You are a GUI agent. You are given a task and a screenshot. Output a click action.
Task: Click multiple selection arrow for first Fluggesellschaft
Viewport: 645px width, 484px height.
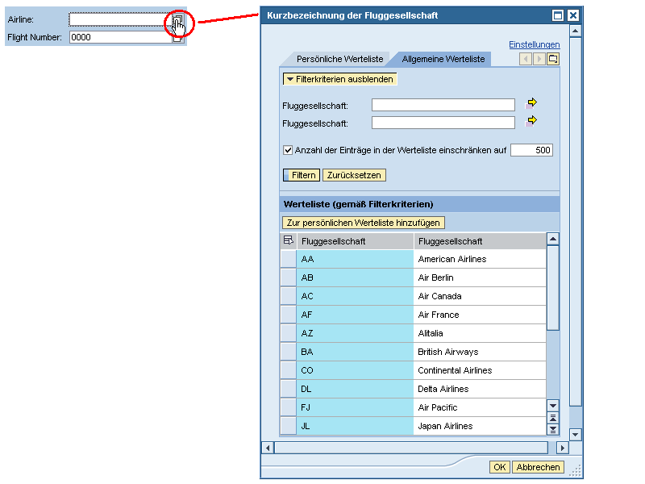click(x=531, y=104)
